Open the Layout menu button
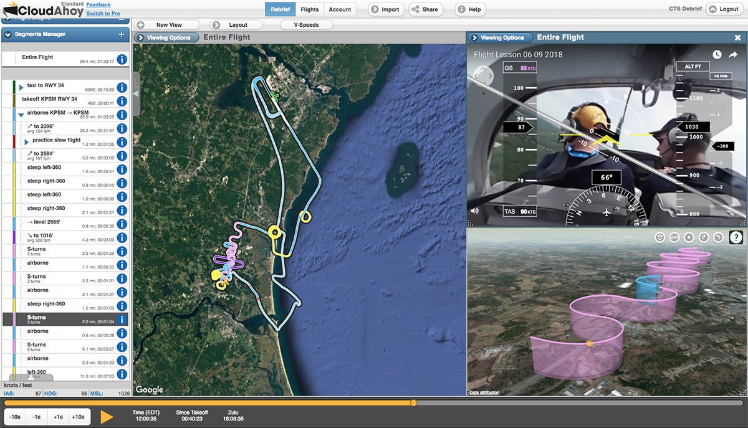The height and width of the screenshot is (428, 748). (x=237, y=25)
